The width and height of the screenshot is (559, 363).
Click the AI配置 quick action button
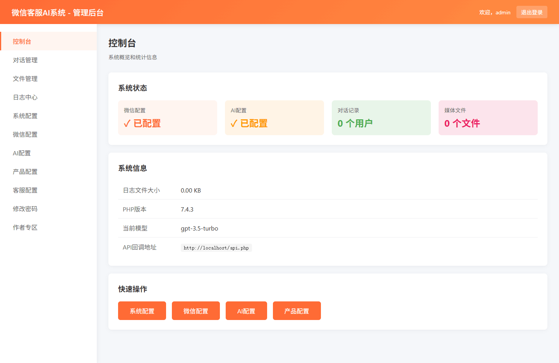(x=246, y=310)
